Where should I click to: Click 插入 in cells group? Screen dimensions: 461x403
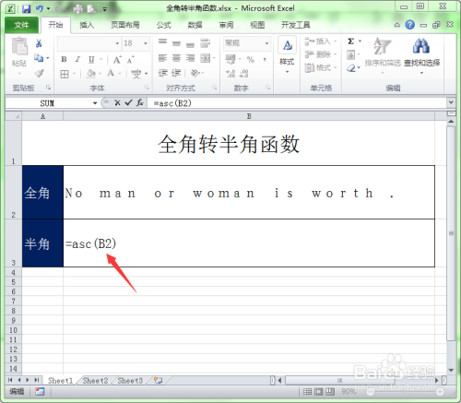[x=321, y=41]
